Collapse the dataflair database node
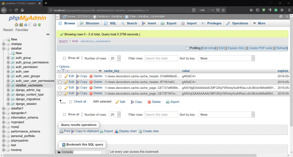 point(3,49)
